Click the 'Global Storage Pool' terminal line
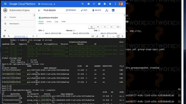This screenshot has height=104, width=186. (12, 58)
